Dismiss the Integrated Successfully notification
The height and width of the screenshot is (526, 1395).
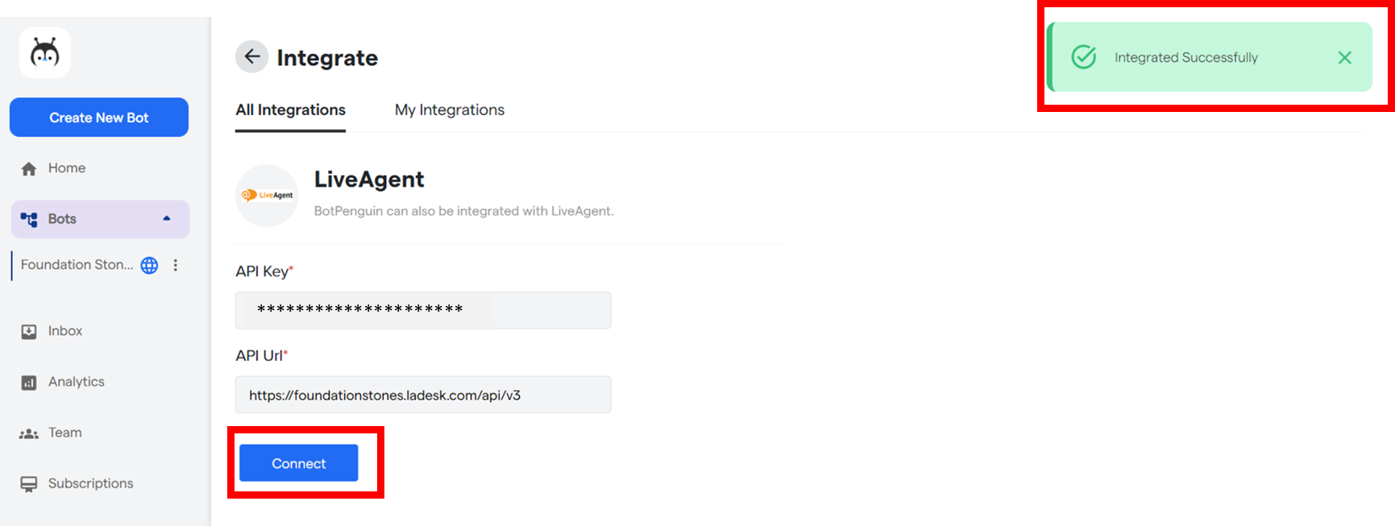[1345, 57]
